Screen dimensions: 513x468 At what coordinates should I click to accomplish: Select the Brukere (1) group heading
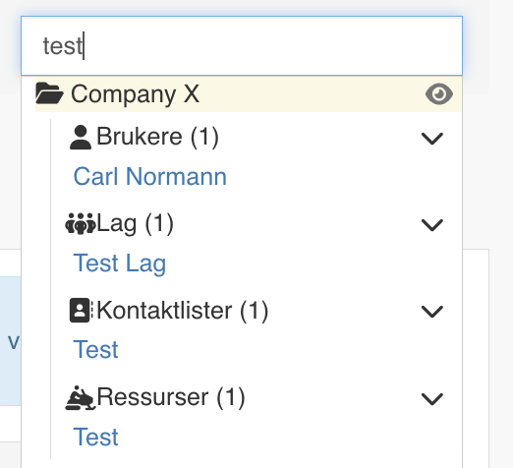click(x=157, y=137)
